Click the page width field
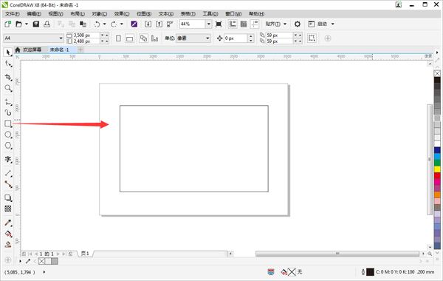This screenshot has height=281, width=443. [86, 35]
